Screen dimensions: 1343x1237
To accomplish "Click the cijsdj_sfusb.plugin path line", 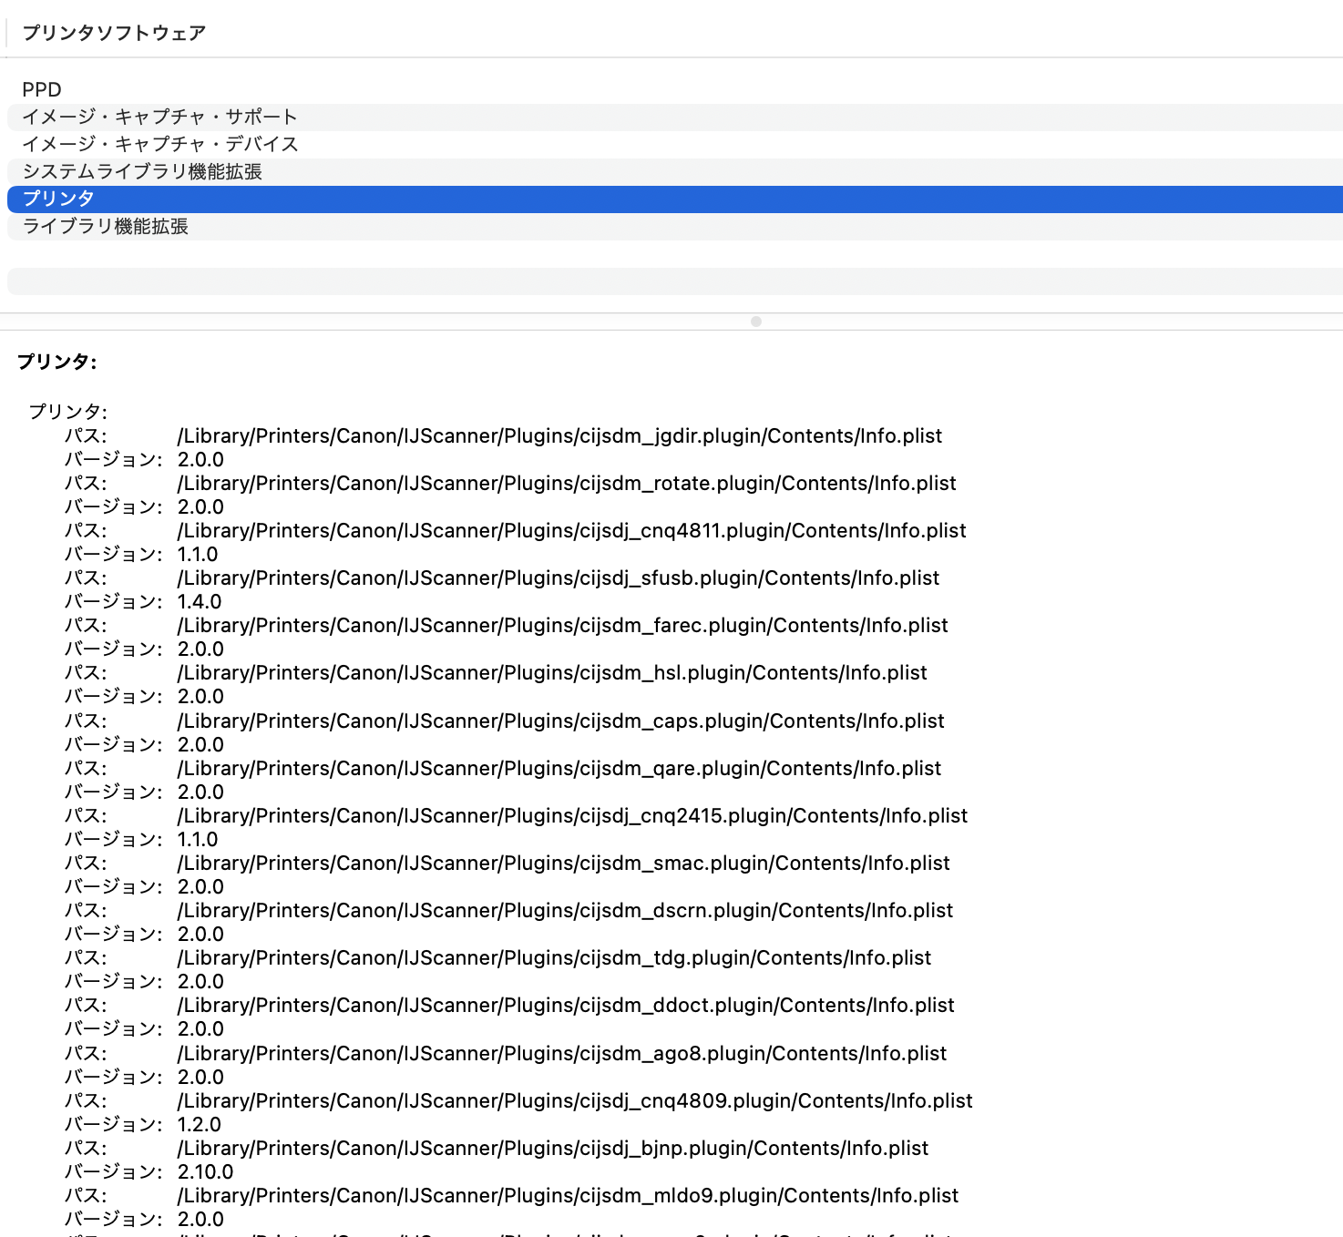I will pyautogui.click(x=558, y=578).
